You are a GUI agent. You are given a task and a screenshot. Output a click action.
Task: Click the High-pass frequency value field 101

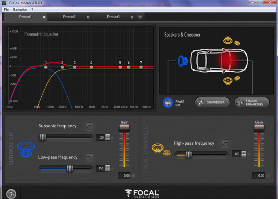(x=237, y=154)
